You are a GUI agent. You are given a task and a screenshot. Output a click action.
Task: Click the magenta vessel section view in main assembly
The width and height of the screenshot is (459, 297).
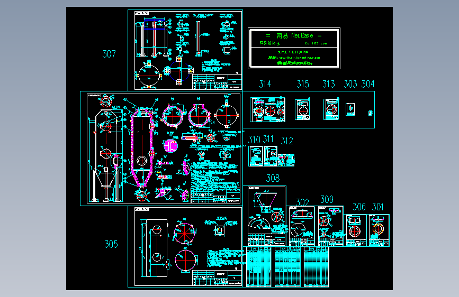(x=142, y=147)
